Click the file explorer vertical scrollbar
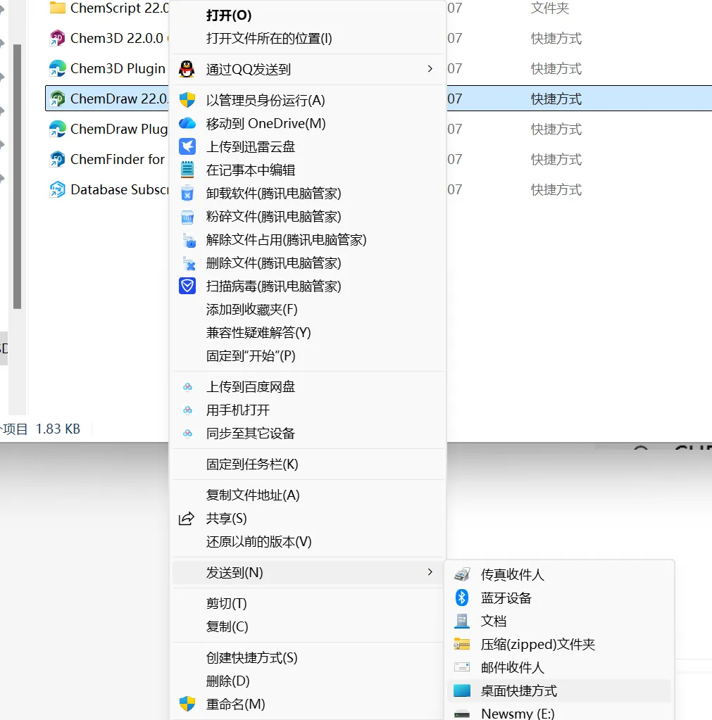Screen dimensions: 712x720 pos(18,177)
